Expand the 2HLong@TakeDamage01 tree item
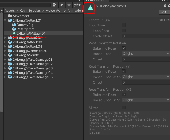 coord(5,60)
